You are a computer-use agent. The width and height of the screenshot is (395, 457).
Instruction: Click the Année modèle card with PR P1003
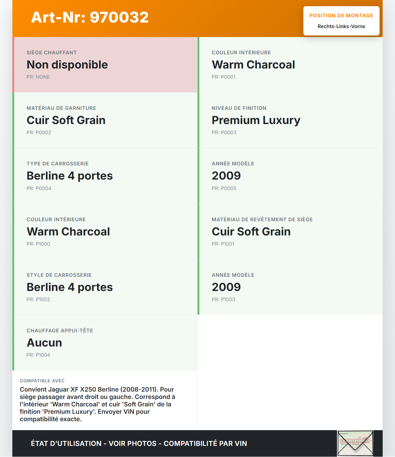[x=290, y=287]
